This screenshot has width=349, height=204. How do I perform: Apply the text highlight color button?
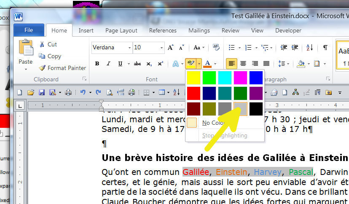[x=191, y=64]
